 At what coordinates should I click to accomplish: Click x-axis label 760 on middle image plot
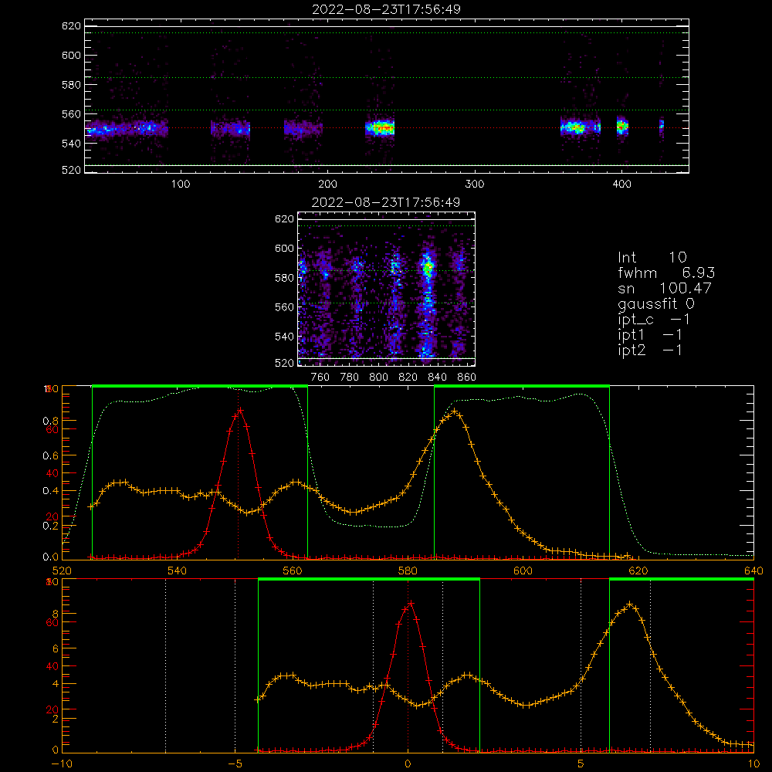tap(320, 378)
